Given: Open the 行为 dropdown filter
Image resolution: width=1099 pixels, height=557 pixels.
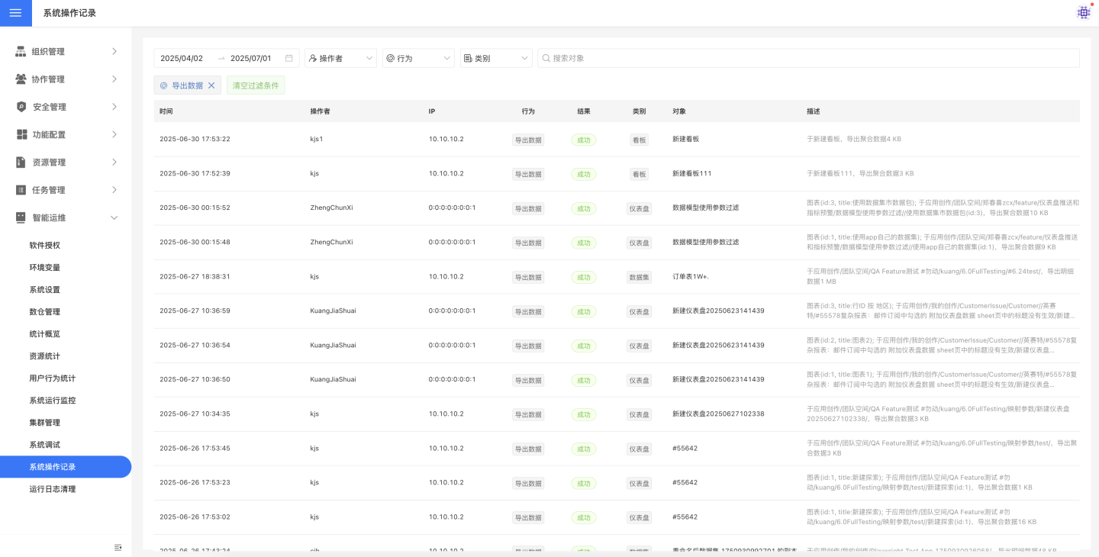Looking at the screenshot, I should (418, 58).
